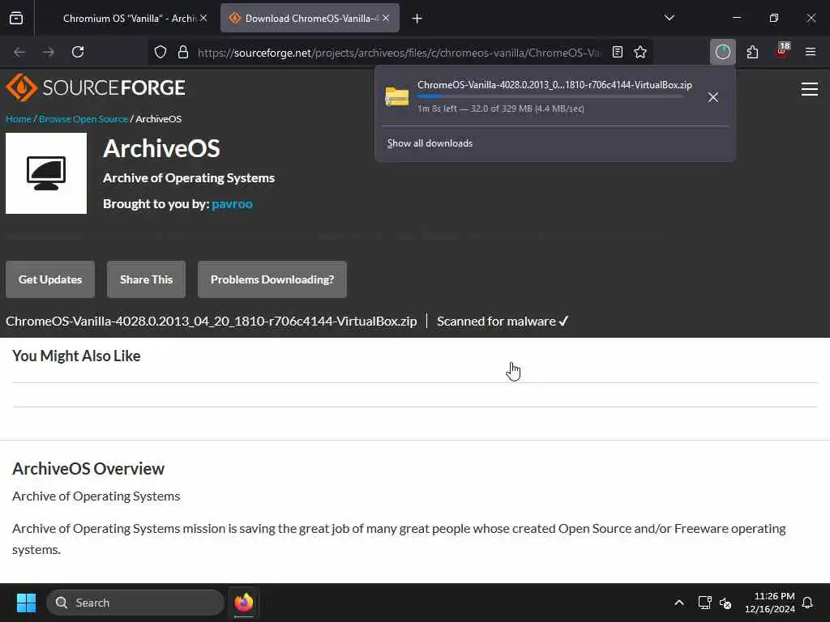Click ArchiveOS Overview heading

[88, 469]
